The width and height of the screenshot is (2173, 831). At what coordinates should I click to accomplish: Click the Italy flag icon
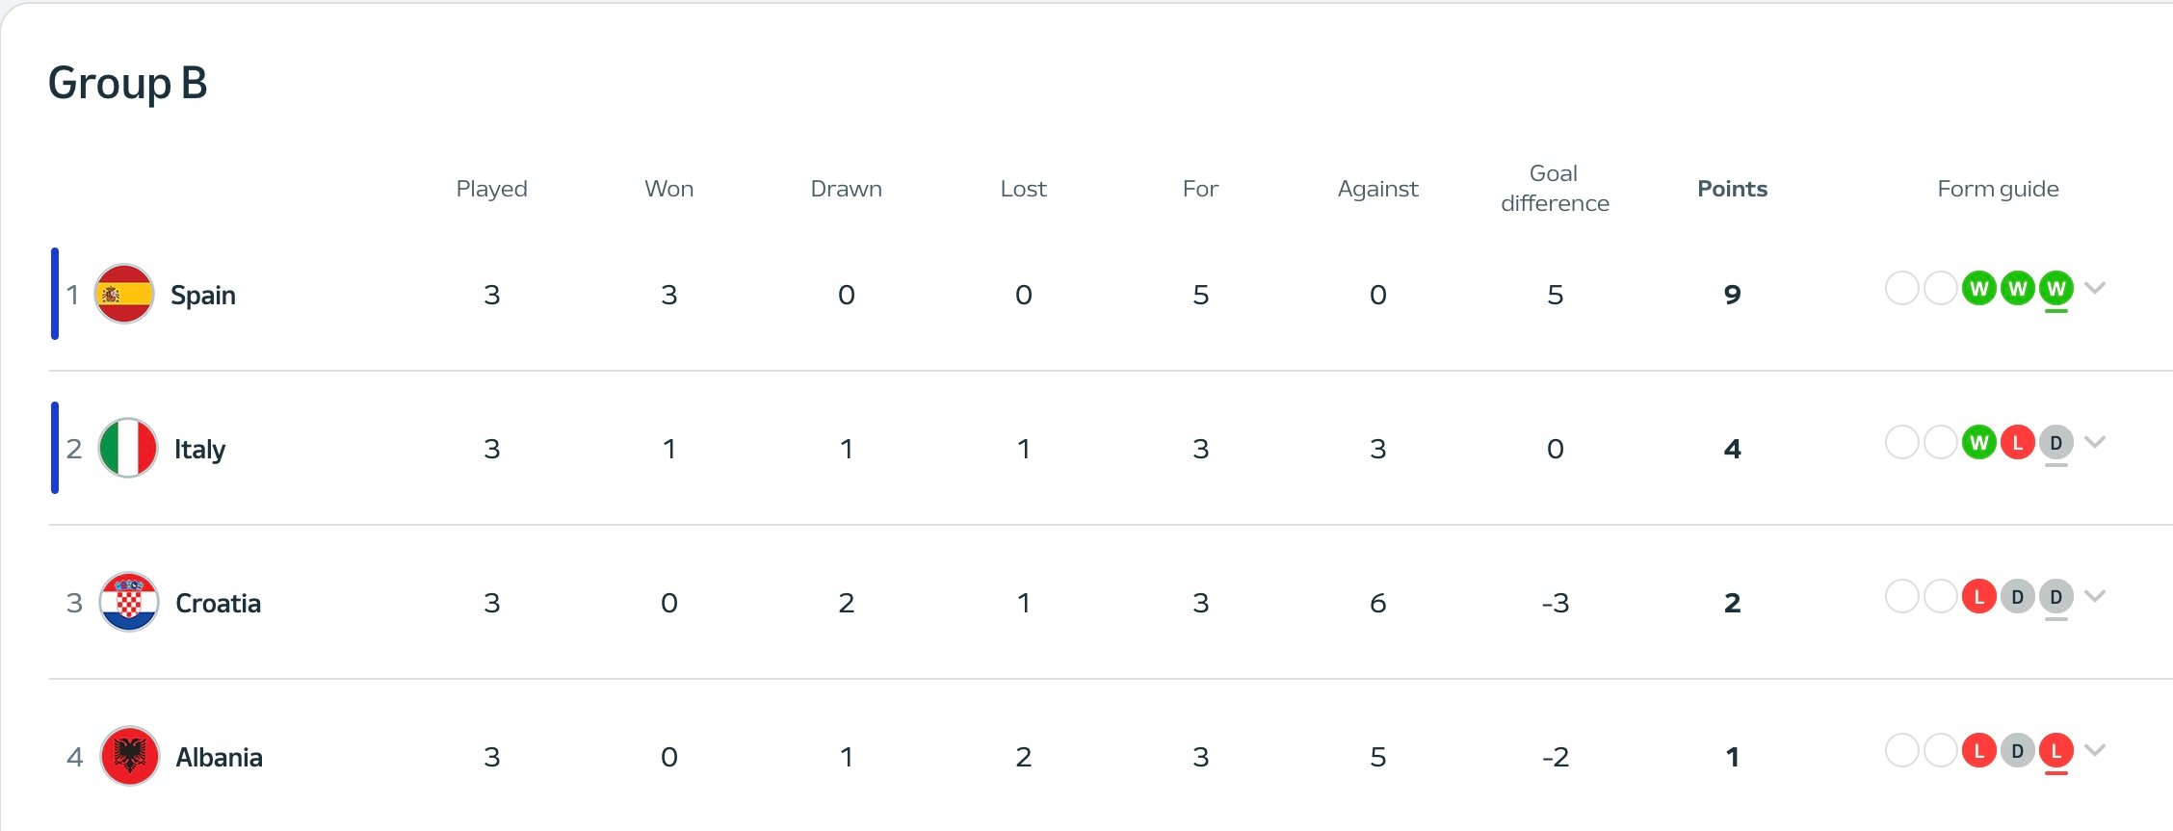pos(128,448)
